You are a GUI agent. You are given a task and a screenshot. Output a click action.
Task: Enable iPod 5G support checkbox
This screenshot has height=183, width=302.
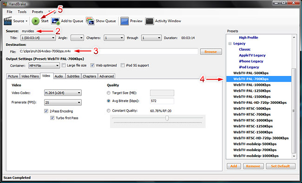tap(123, 65)
